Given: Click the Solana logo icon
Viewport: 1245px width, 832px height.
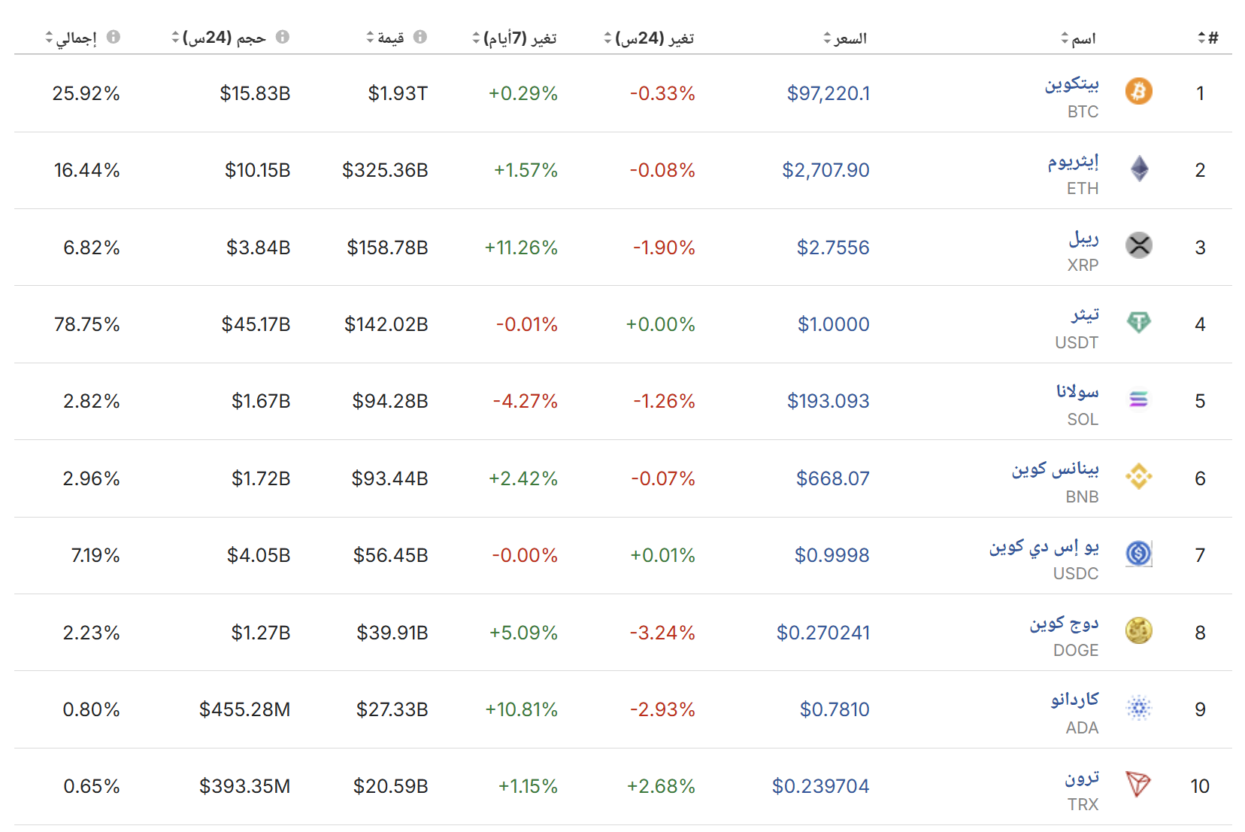Looking at the screenshot, I should tap(1138, 399).
